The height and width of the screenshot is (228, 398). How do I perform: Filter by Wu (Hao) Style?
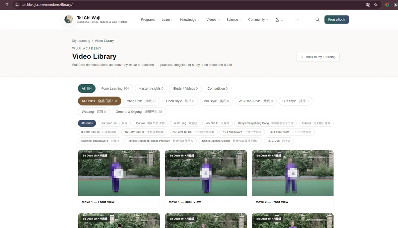[256, 101]
